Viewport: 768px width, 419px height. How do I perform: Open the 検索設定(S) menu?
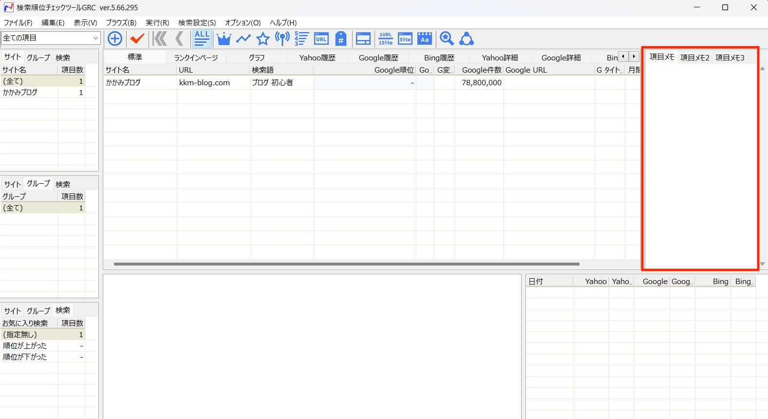(197, 23)
